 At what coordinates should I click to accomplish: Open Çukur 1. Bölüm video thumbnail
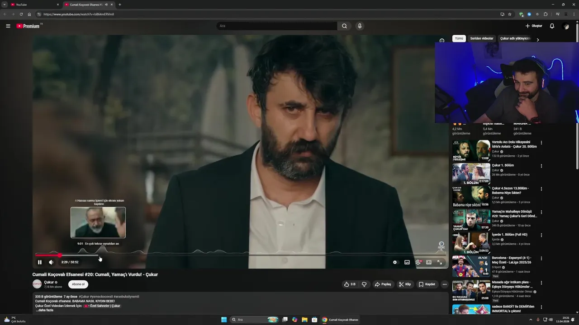(471, 174)
